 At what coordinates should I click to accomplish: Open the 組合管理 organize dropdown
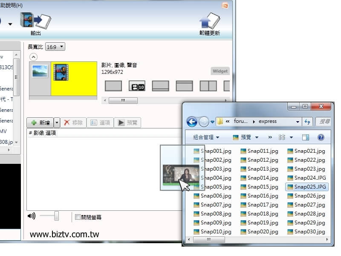(x=206, y=137)
